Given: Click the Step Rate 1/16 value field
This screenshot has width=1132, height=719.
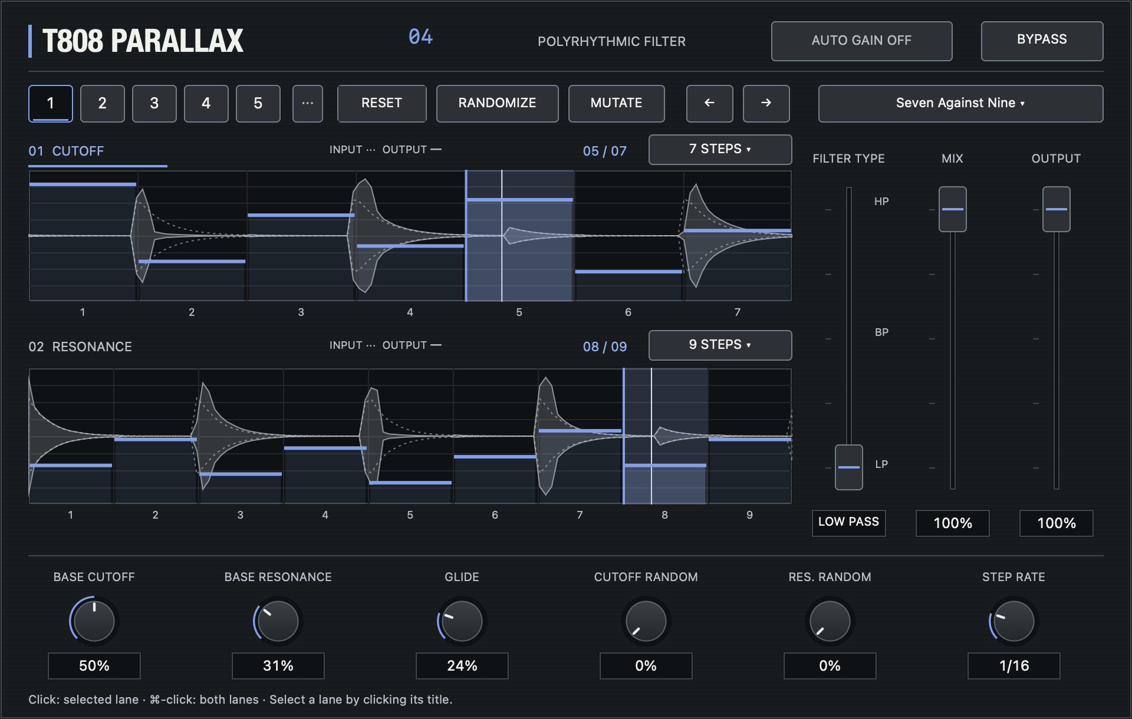Looking at the screenshot, I should point(1014,666).
